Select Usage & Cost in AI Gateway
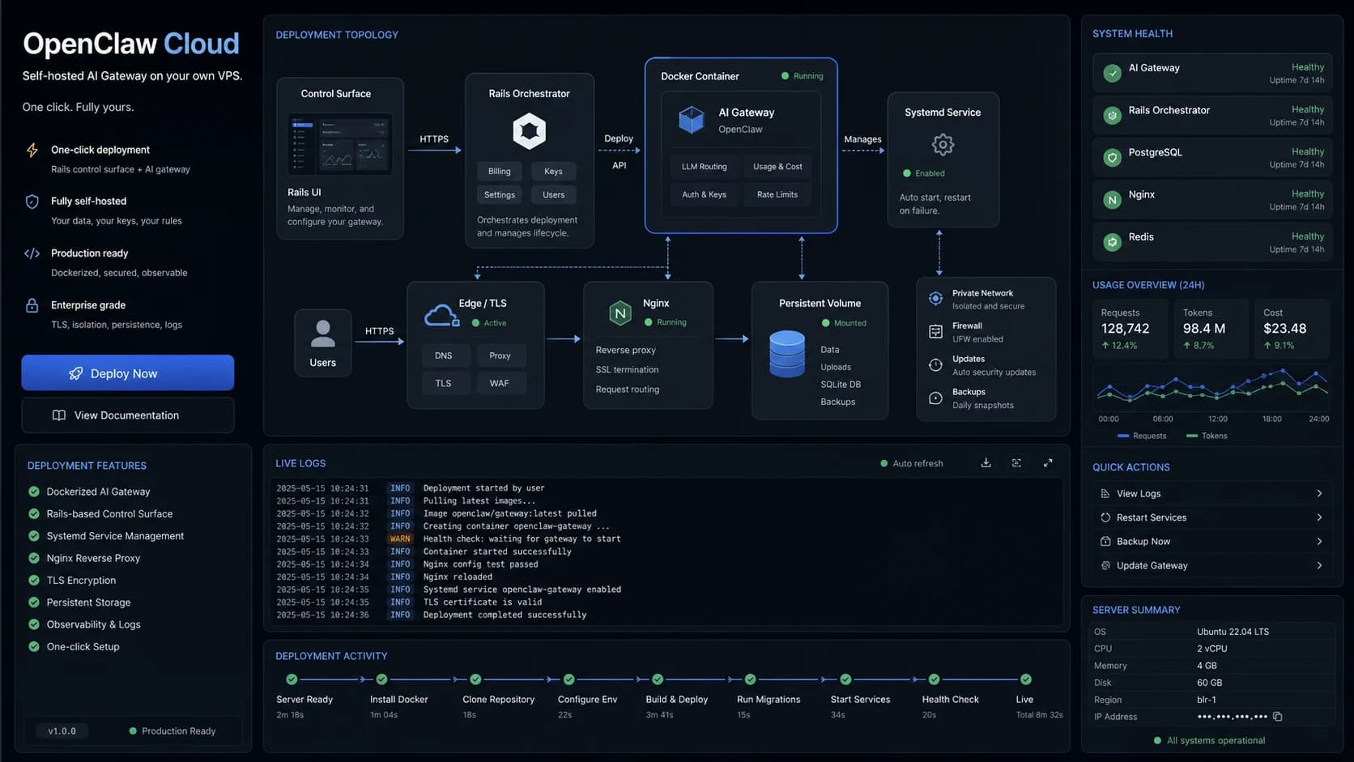1354x762 pixels. click(777, 166)
